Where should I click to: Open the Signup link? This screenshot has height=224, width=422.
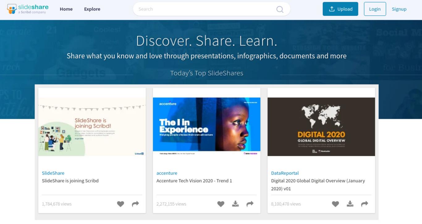coord(399,9)
